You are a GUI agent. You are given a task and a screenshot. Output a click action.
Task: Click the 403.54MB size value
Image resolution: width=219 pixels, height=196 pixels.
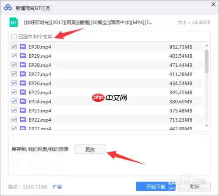[x=181, y=56]
